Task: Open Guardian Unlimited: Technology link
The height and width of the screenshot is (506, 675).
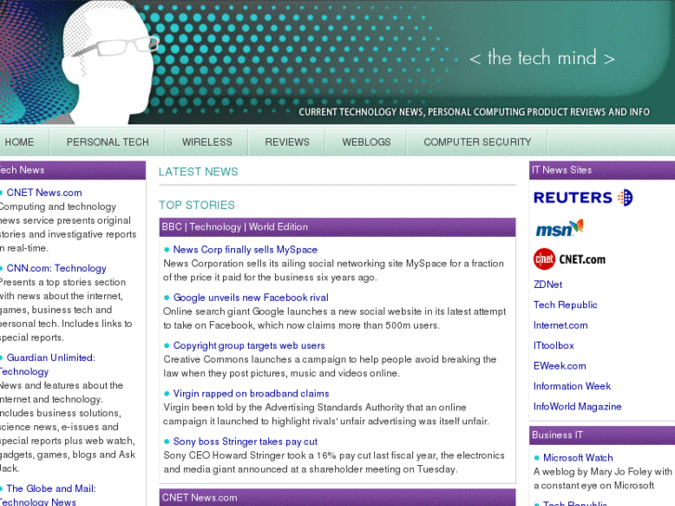Action: click(47, 364)
